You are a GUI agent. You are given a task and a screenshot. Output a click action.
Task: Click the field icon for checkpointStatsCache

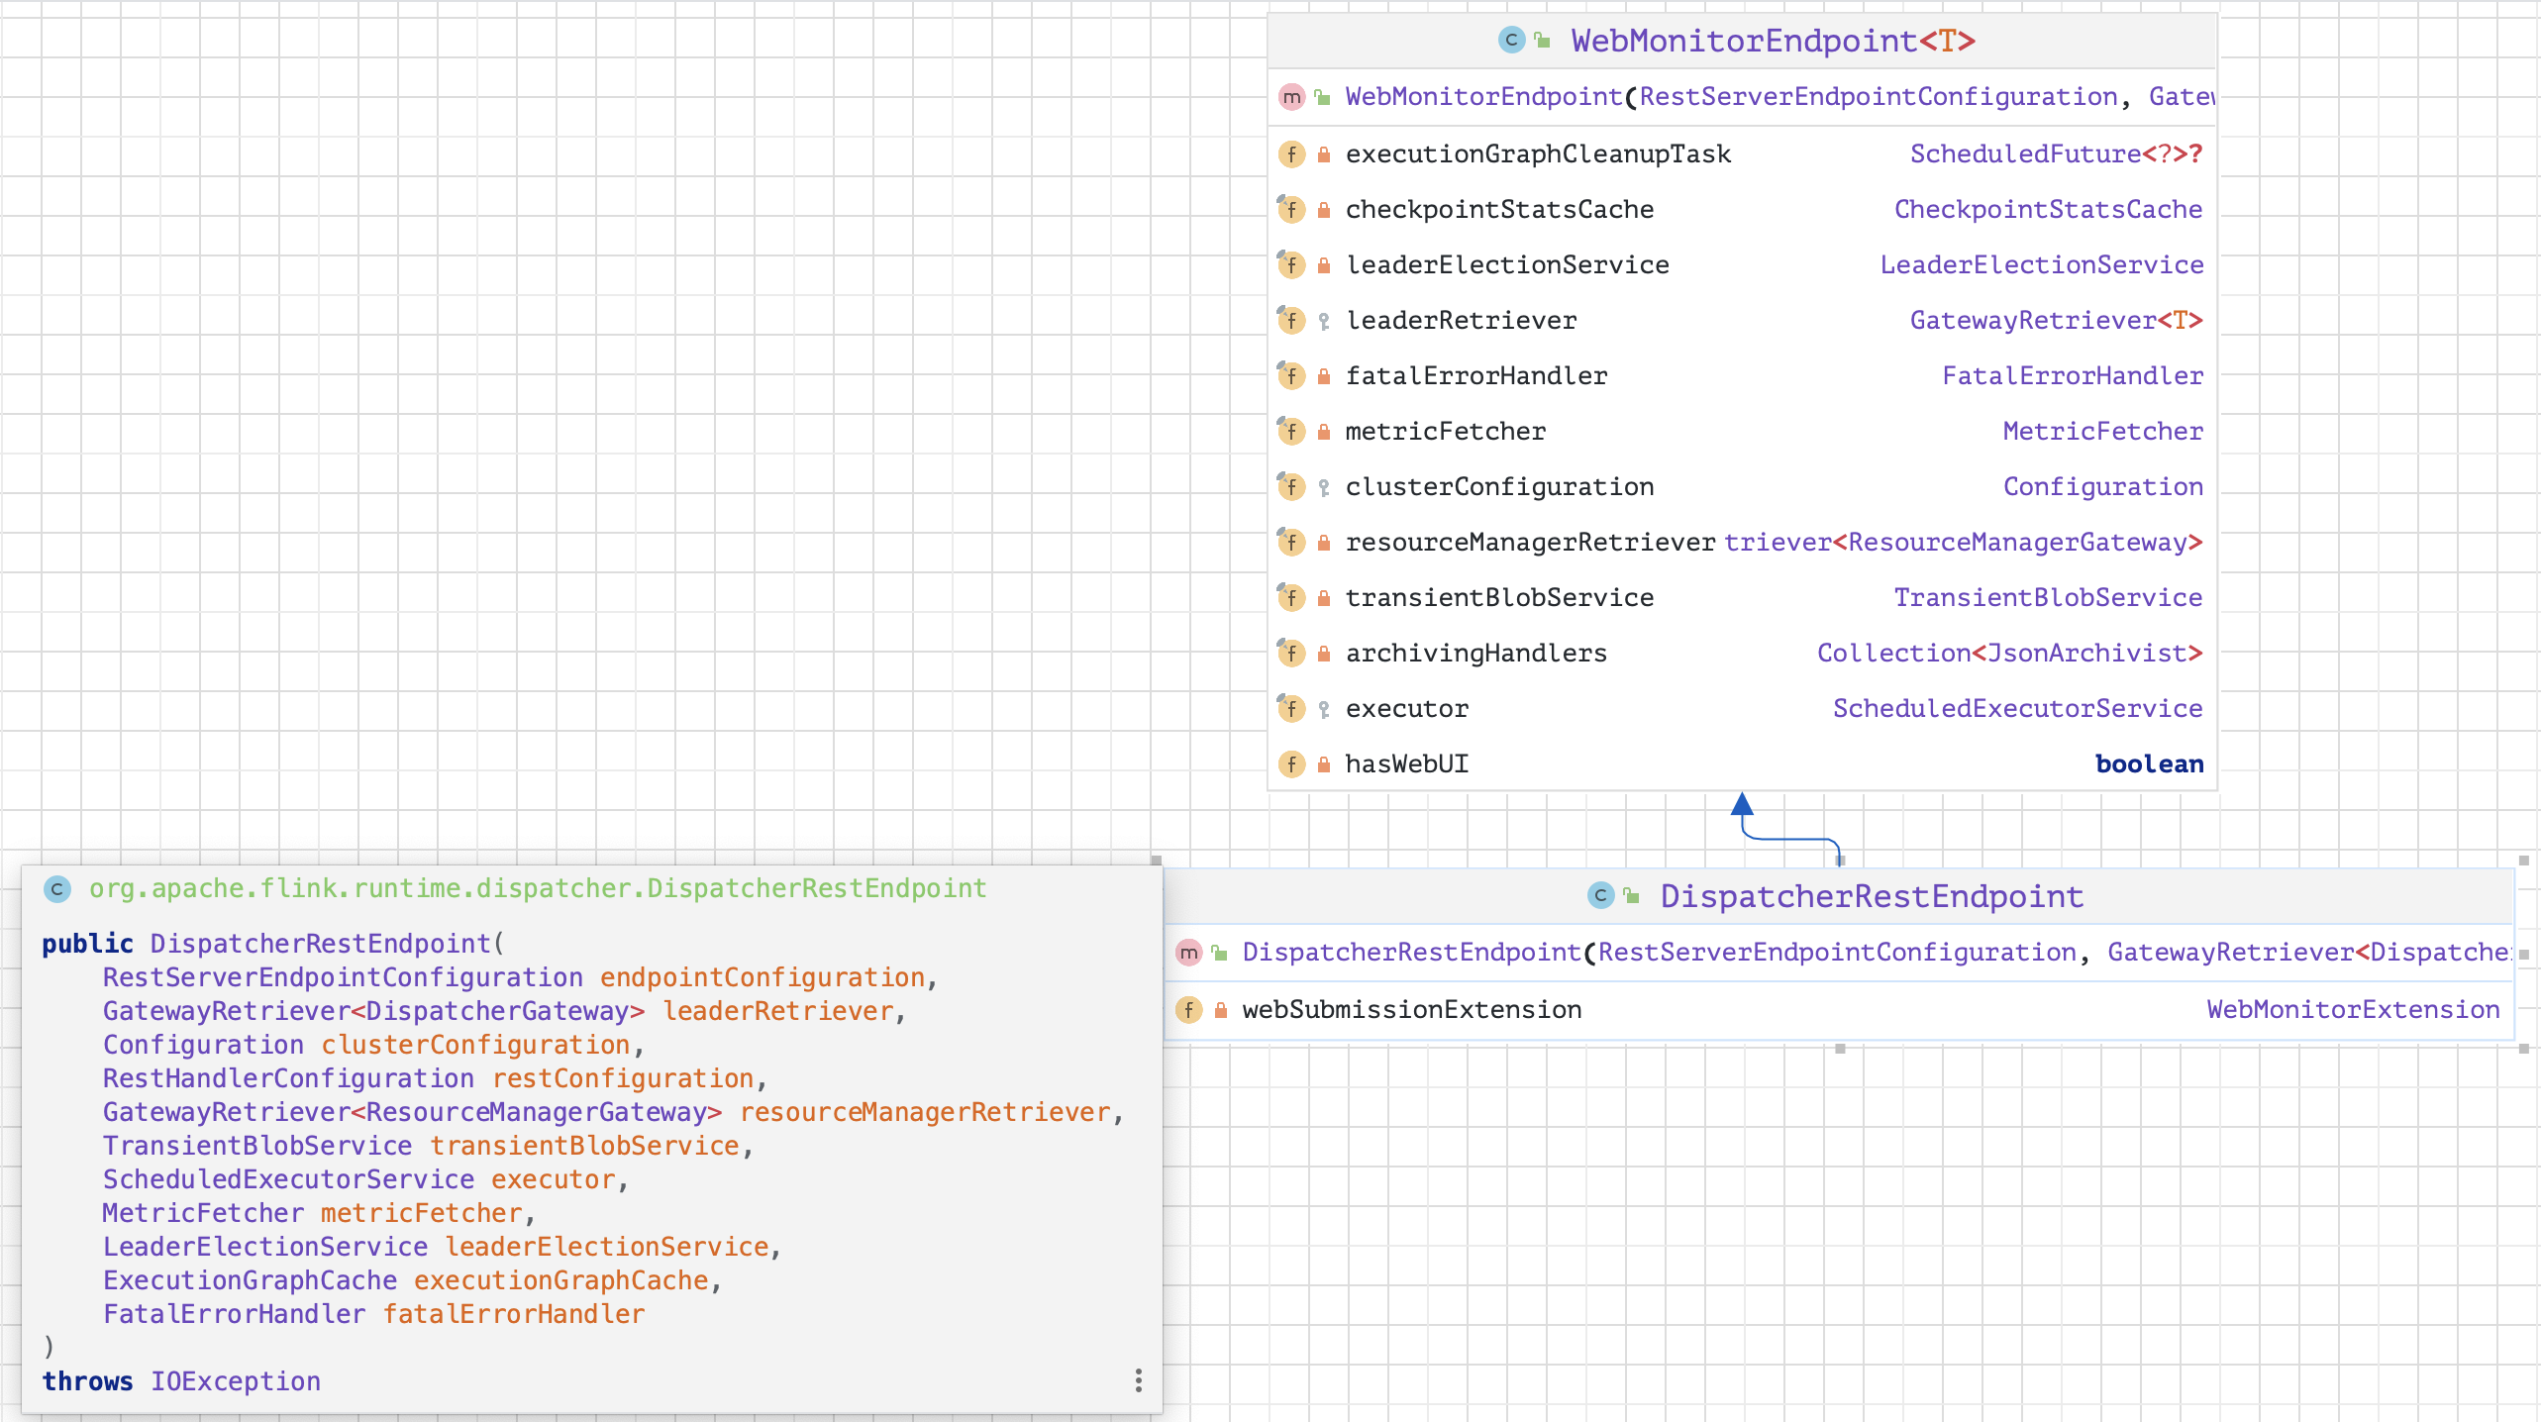pyautogui.click(x=1291, y=210)
